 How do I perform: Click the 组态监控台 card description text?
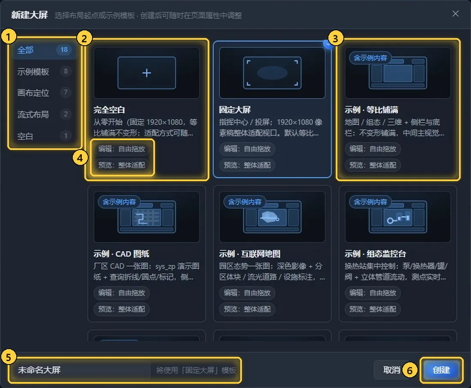pyautogui.click(x=396, y=271)
